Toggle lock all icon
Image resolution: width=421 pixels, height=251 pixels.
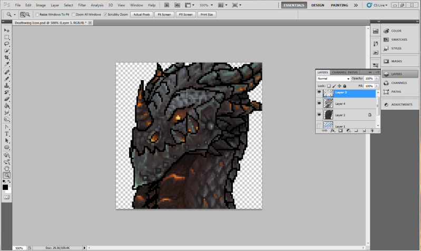click(345, 86)
